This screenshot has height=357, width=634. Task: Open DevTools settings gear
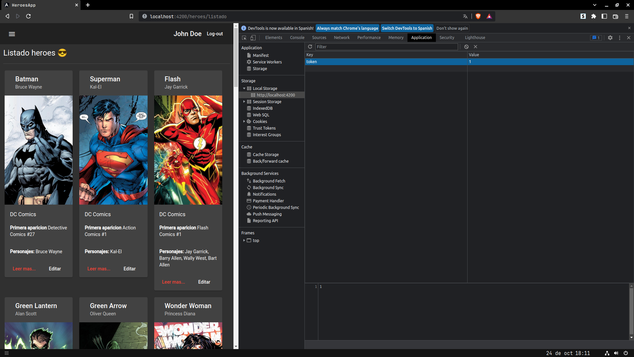pos(610,38)
